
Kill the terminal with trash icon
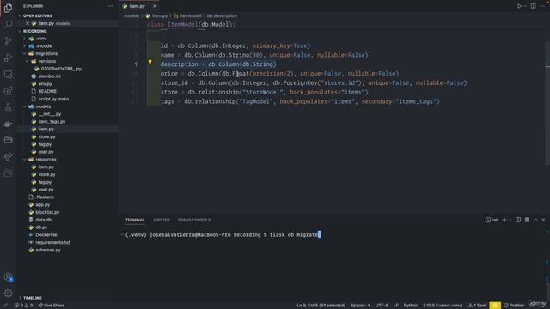click(x=527, y=220)
